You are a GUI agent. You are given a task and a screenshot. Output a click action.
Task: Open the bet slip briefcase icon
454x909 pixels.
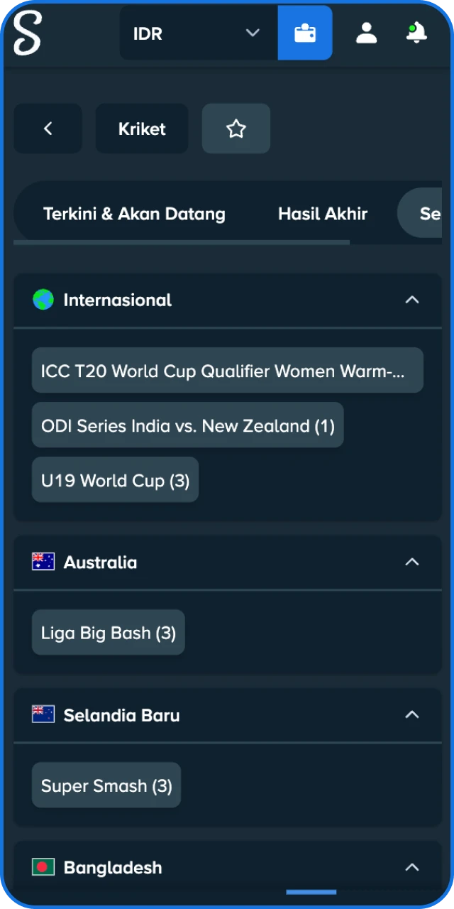(x=304, y=33)
